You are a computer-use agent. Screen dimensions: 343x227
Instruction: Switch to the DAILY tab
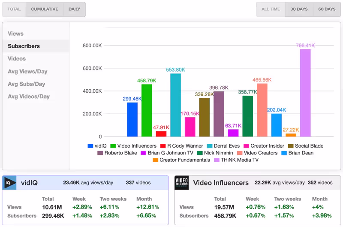click(x=74, y=9)
